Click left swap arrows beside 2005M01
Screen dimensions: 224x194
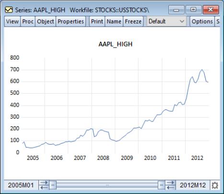point(44,185)
